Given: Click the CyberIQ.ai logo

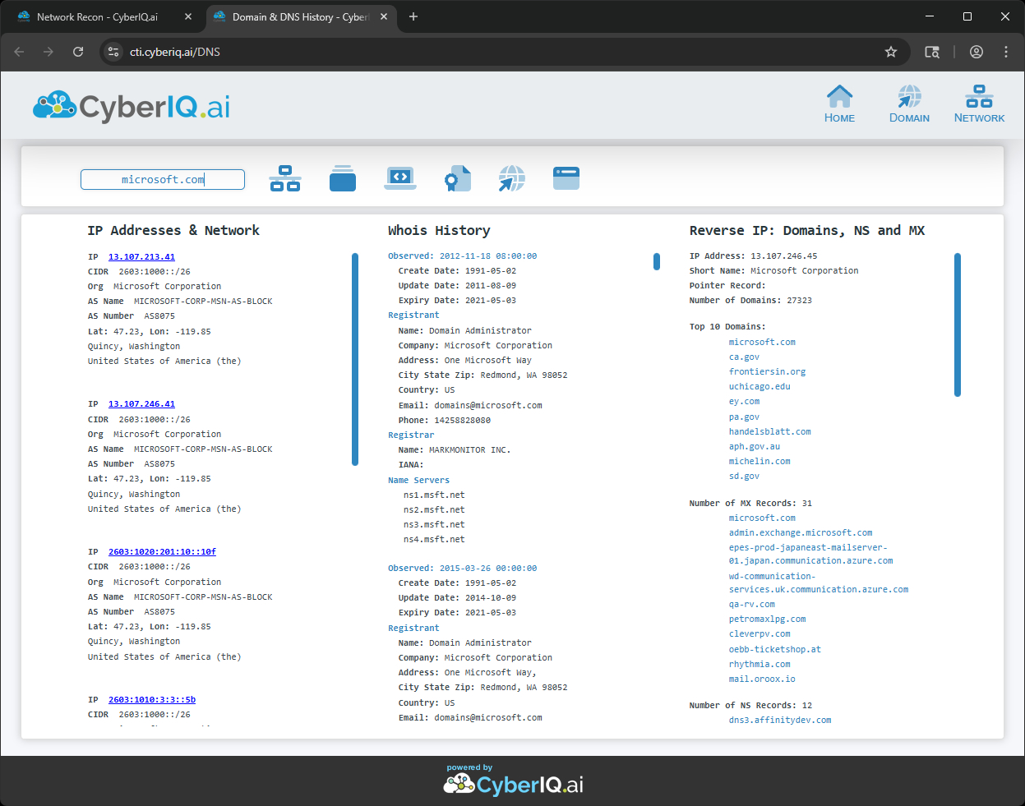Looking at the screenshot, I should [x=130, y=104].
